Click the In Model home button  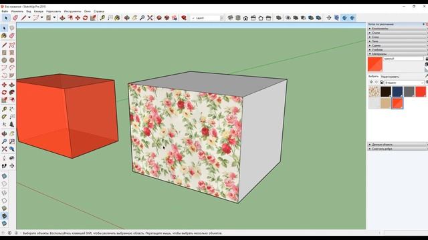click(x=382, y=82)
